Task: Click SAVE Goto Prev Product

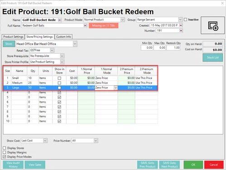Action: coord(148,165)
